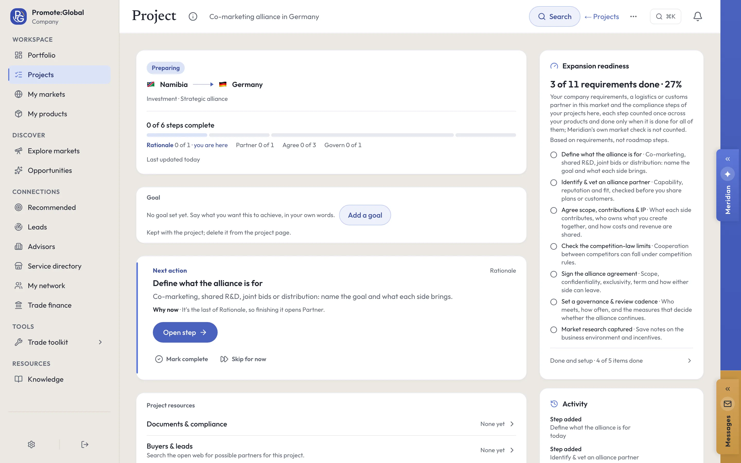Expand the Messages side panel
Viewport: 741px width, 463px height.
[x=728, y=389]
